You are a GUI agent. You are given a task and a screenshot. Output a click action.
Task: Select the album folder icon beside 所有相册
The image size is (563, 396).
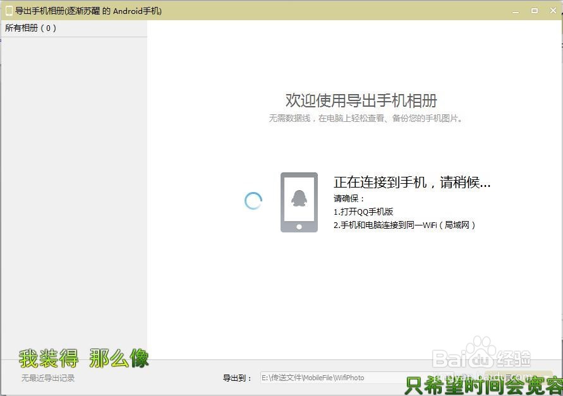(7, 28)
